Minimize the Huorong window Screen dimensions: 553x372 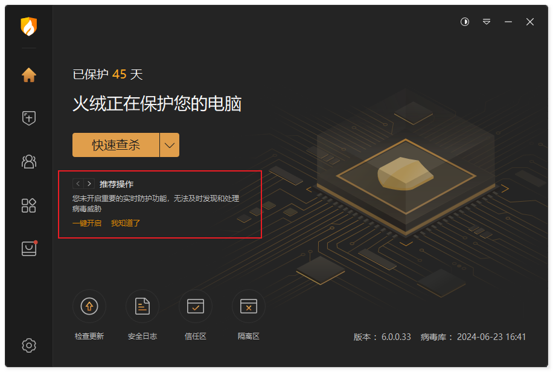point(508,22)
